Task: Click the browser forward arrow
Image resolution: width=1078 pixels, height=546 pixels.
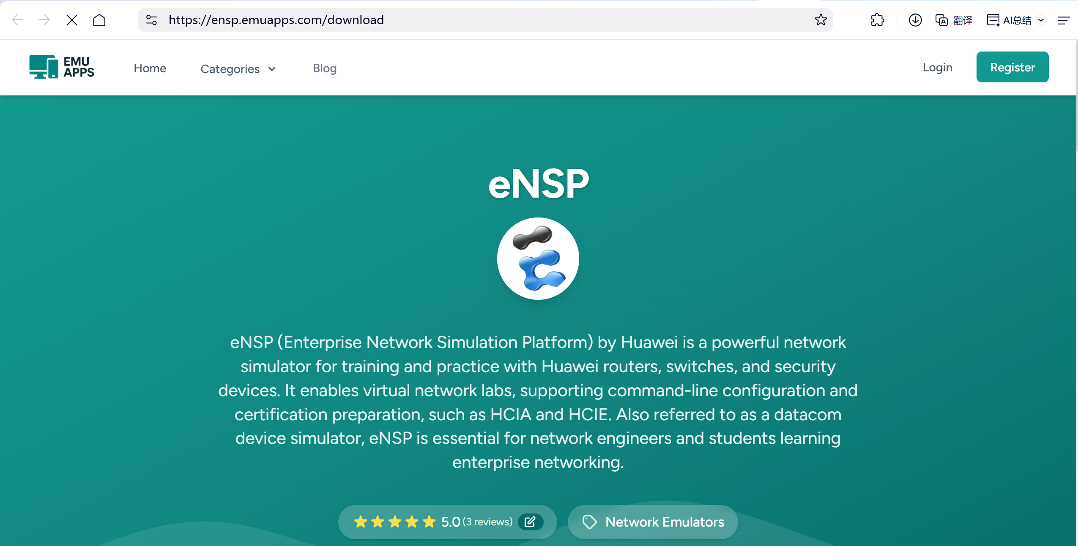Action: (44, 20)
